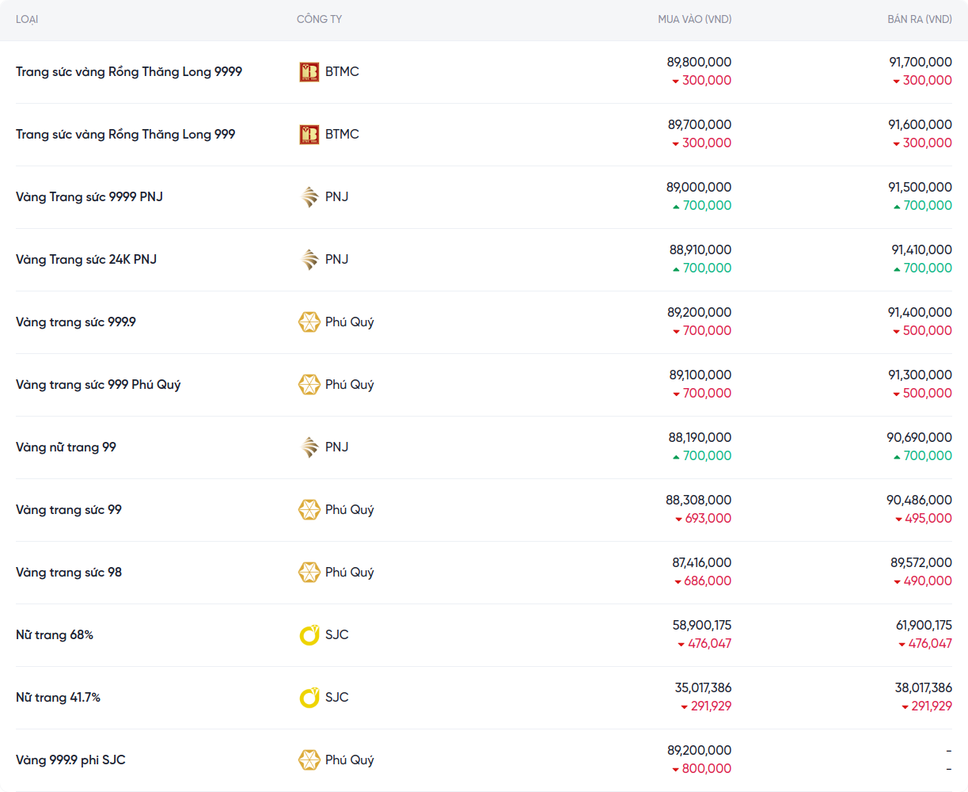
Task: Click the MUA VÀO (VND) column header
Action: [x=694, y=19]
